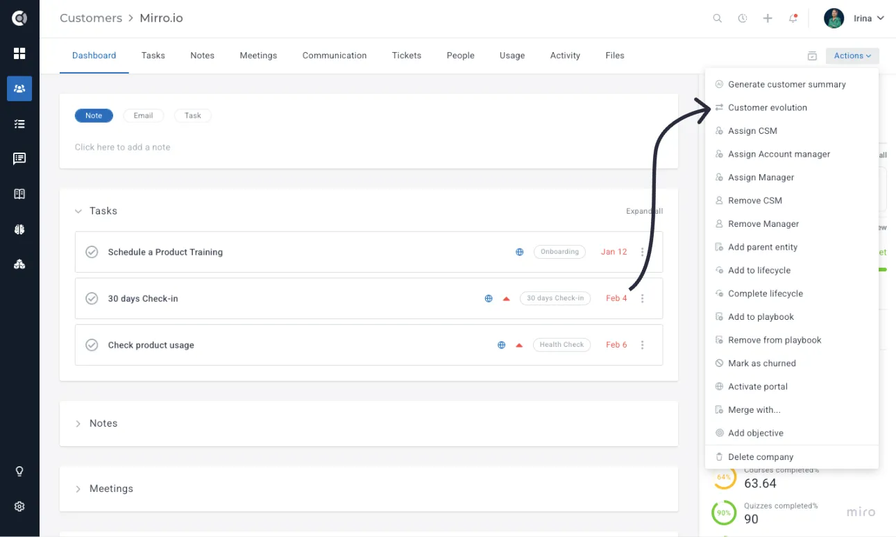Click the app logo at top left
The image size is (896, 537).
[x=19, y=18]
